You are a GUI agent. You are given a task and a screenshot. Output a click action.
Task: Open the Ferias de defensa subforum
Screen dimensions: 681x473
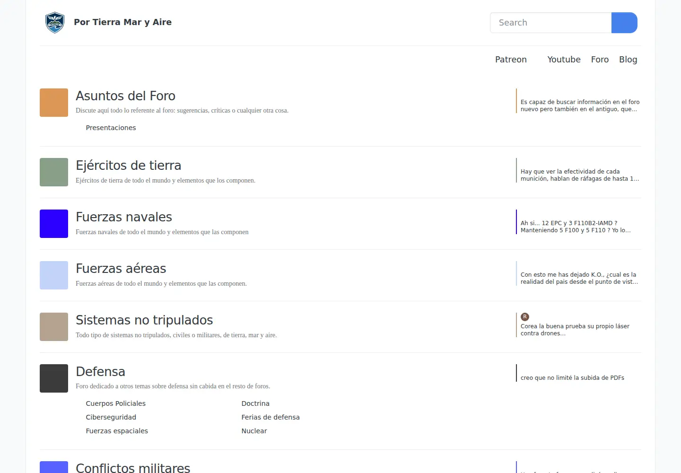coord(271,417)
